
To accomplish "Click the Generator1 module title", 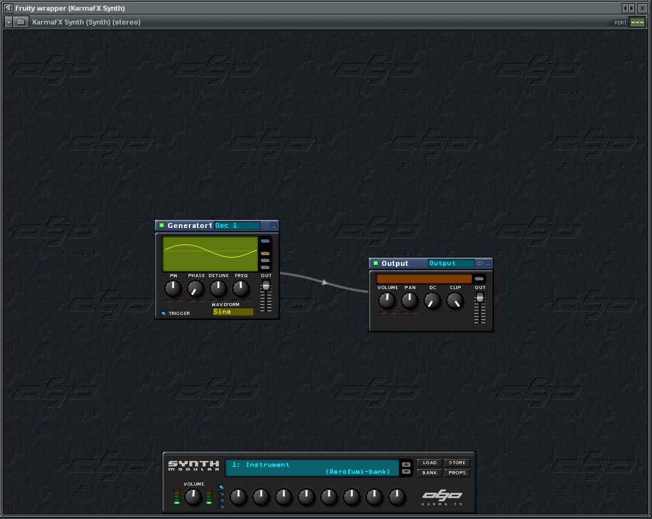I will [189, 225].
